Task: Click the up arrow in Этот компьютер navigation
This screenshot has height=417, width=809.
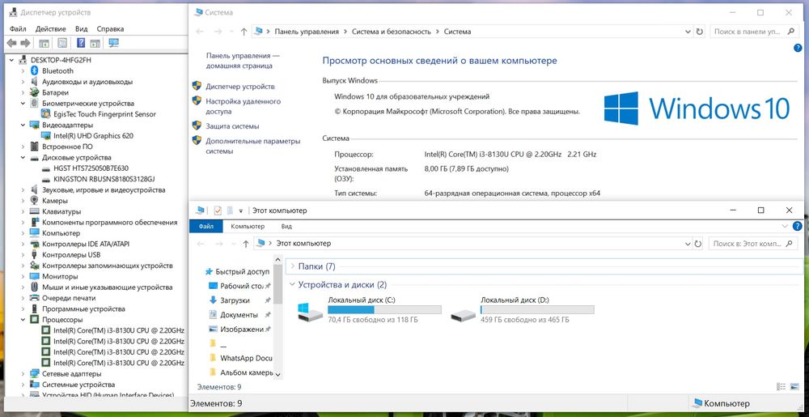Action: tap(246, 244)
